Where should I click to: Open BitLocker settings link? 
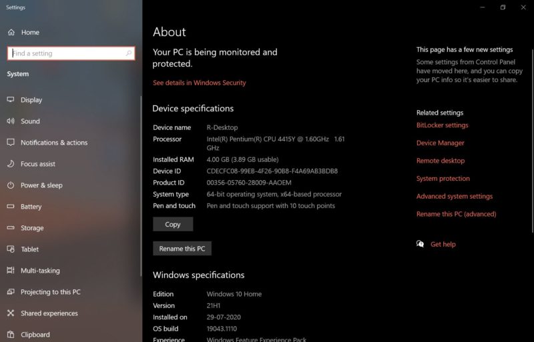point(442,125)
